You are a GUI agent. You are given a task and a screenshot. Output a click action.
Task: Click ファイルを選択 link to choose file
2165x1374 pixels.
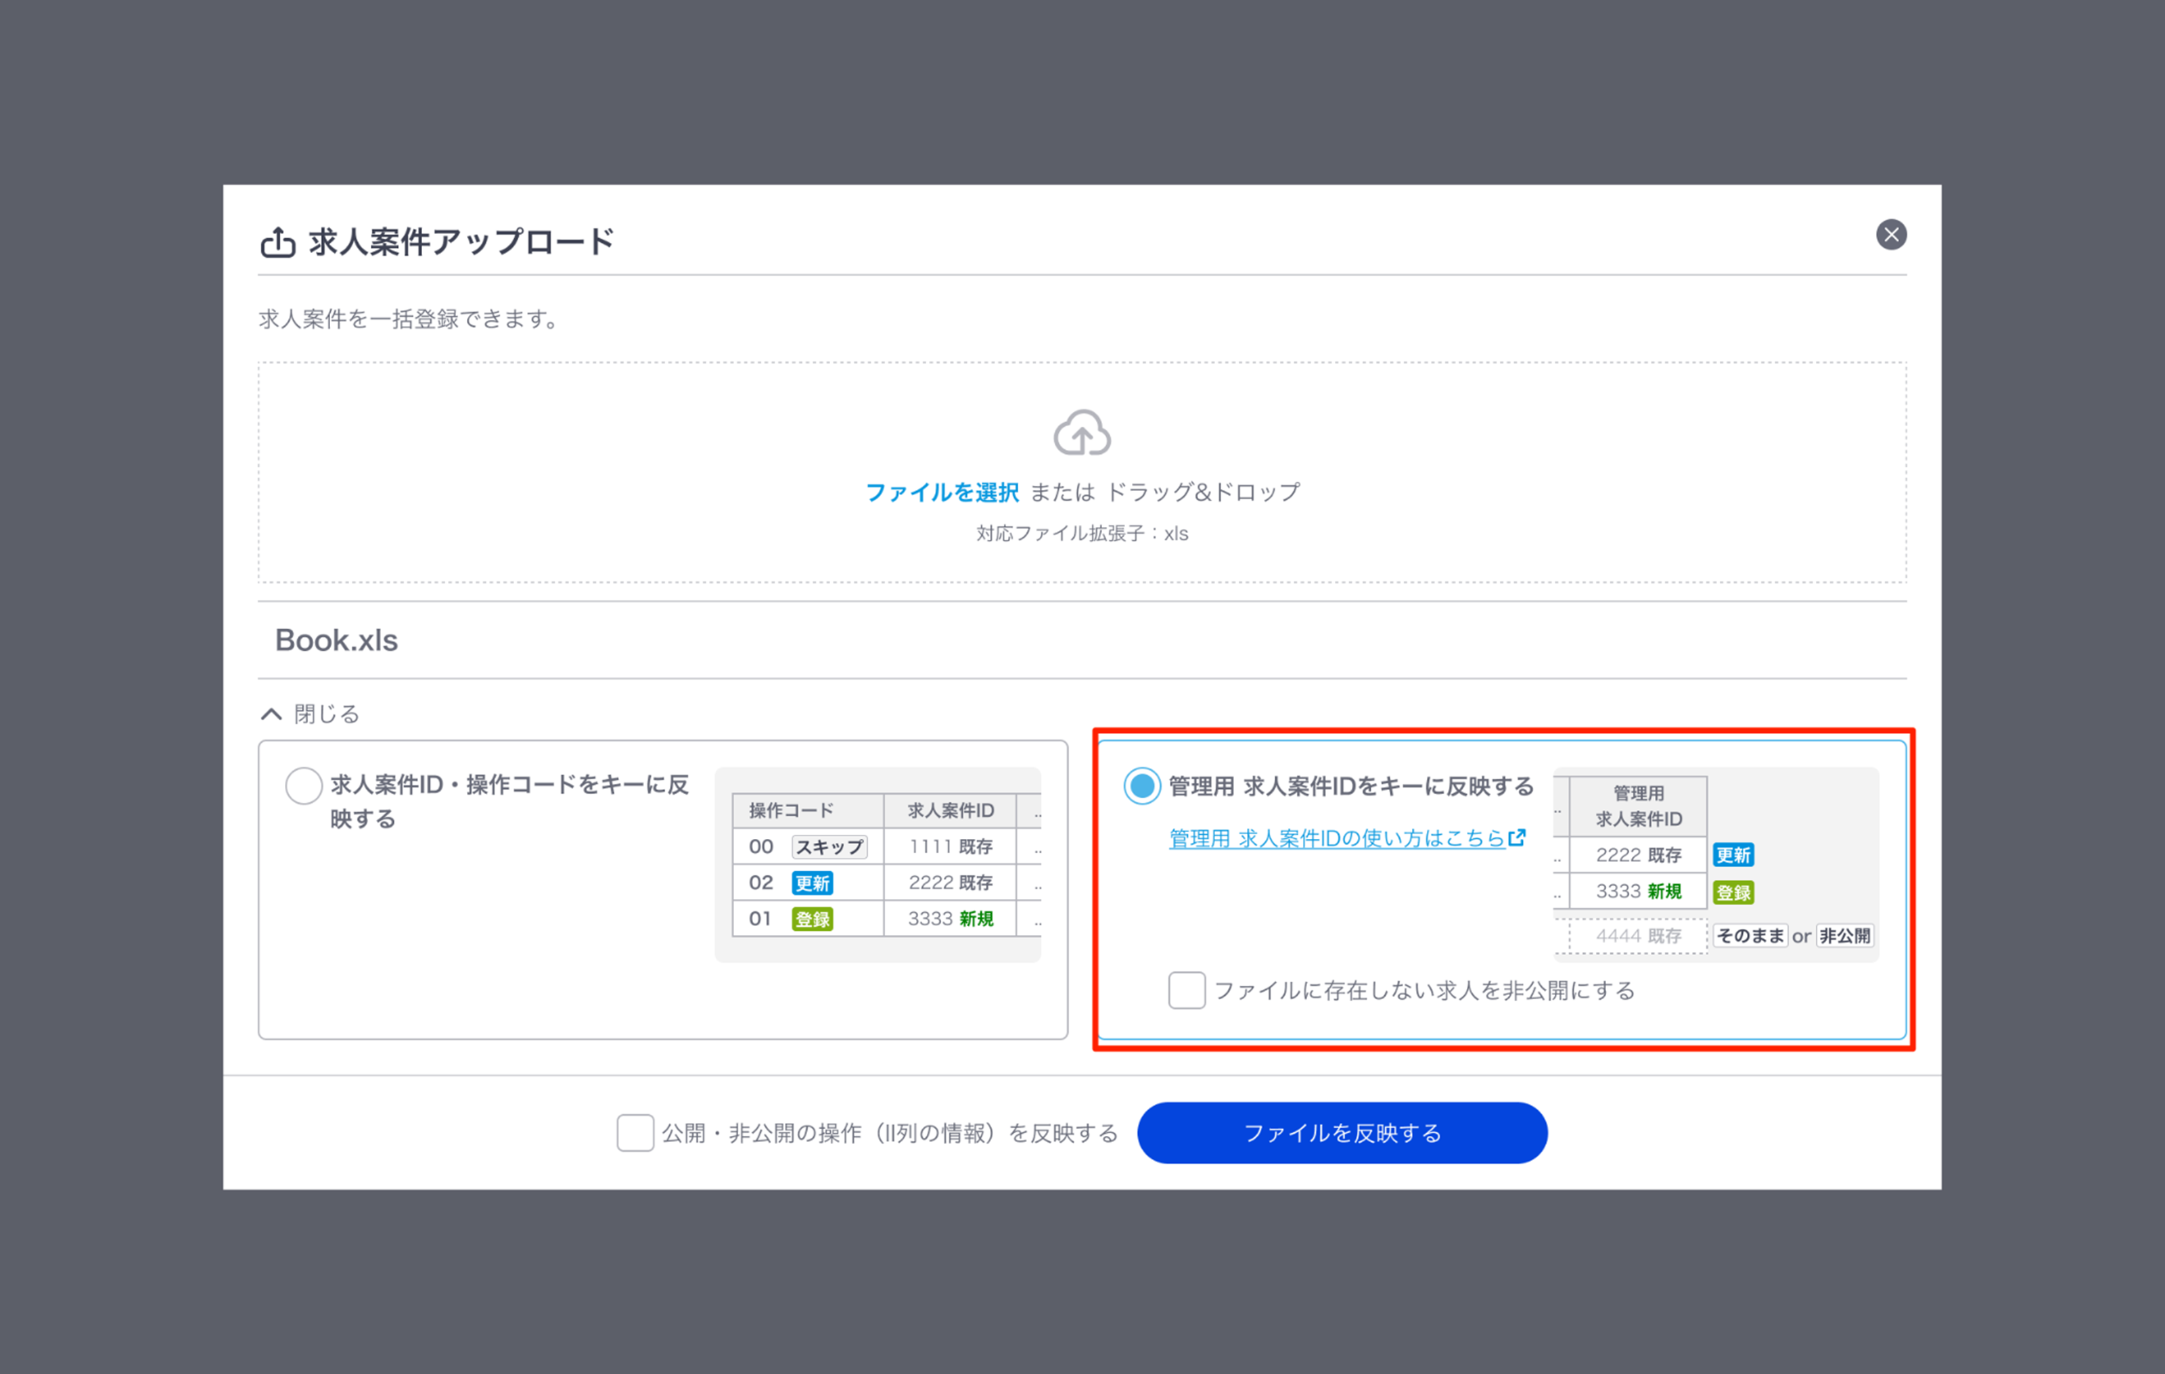(941, 492)
